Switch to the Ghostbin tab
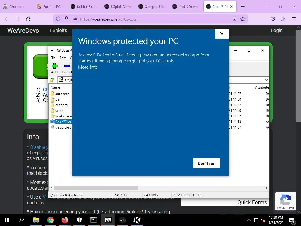The image size is (301, 226). 16,6
